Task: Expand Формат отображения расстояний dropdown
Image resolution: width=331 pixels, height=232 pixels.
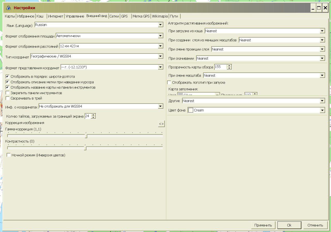Action: click(161, 46)
